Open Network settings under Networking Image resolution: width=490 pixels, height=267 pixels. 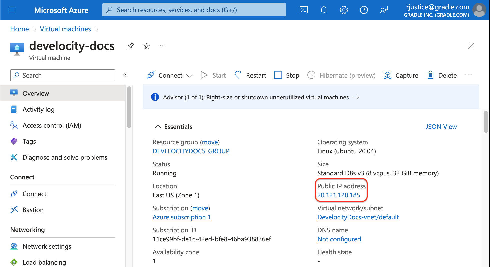[47, 246]
